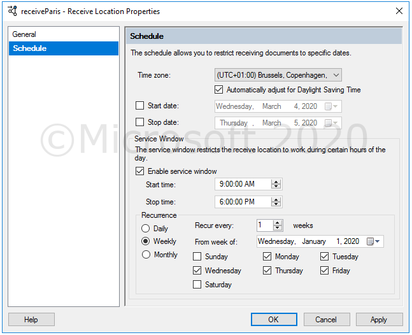Open the Stop date picker dropdown
Screen dimensions: 412x335
331,123
